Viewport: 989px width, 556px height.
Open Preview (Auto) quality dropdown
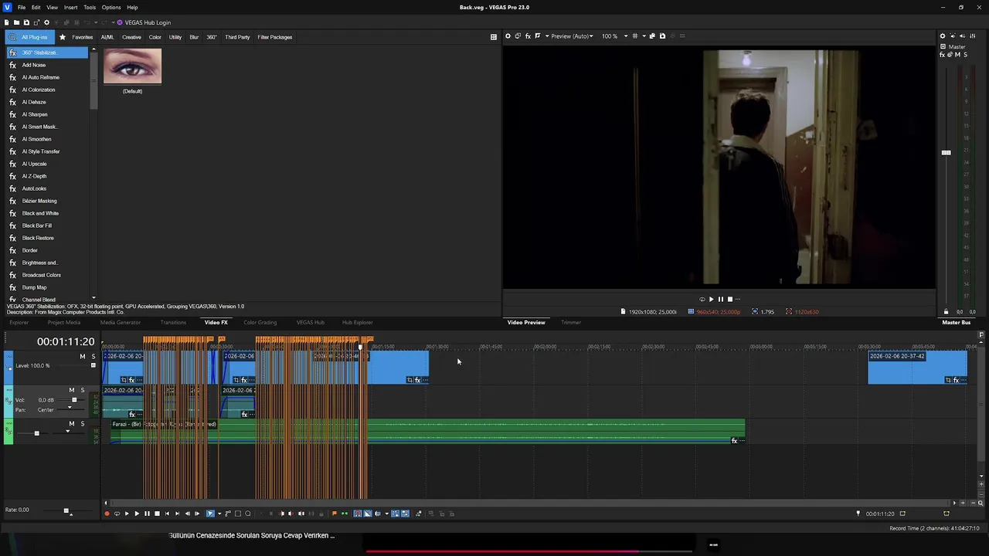tap(573, 36)
